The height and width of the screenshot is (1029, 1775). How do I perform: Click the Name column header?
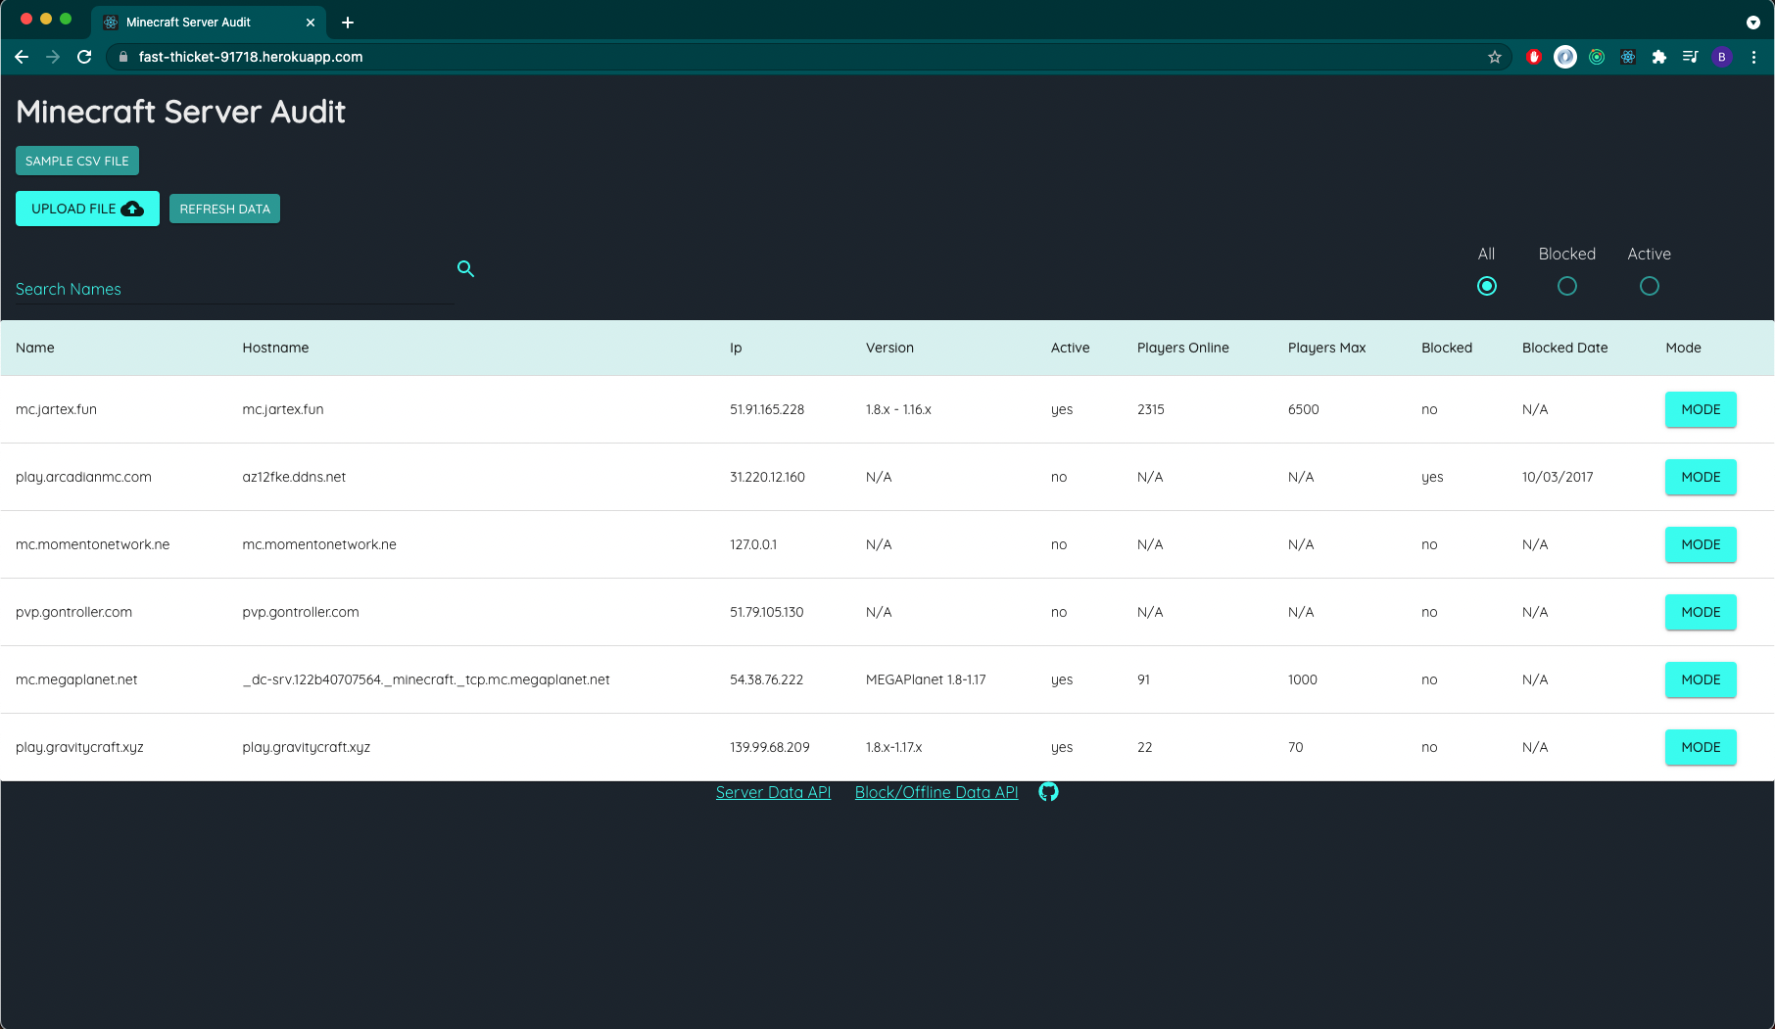pos(35,348)
